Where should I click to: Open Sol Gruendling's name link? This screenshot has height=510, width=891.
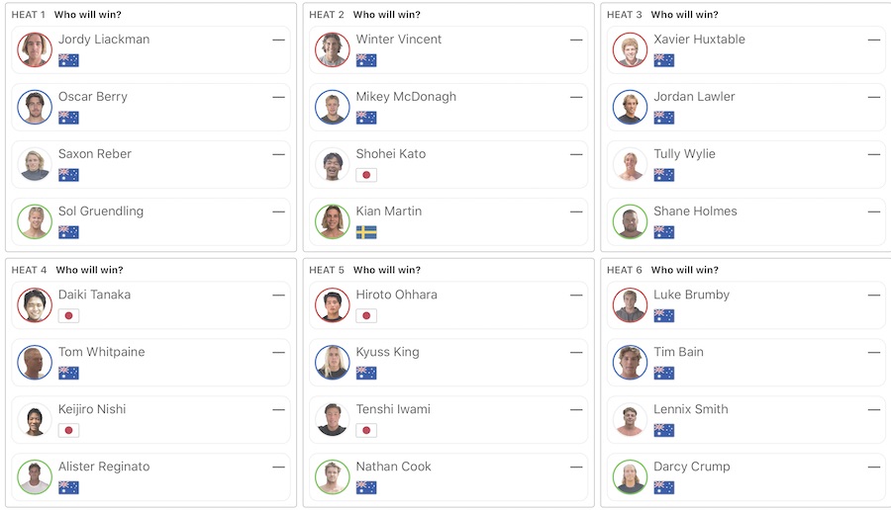(101, 212)
